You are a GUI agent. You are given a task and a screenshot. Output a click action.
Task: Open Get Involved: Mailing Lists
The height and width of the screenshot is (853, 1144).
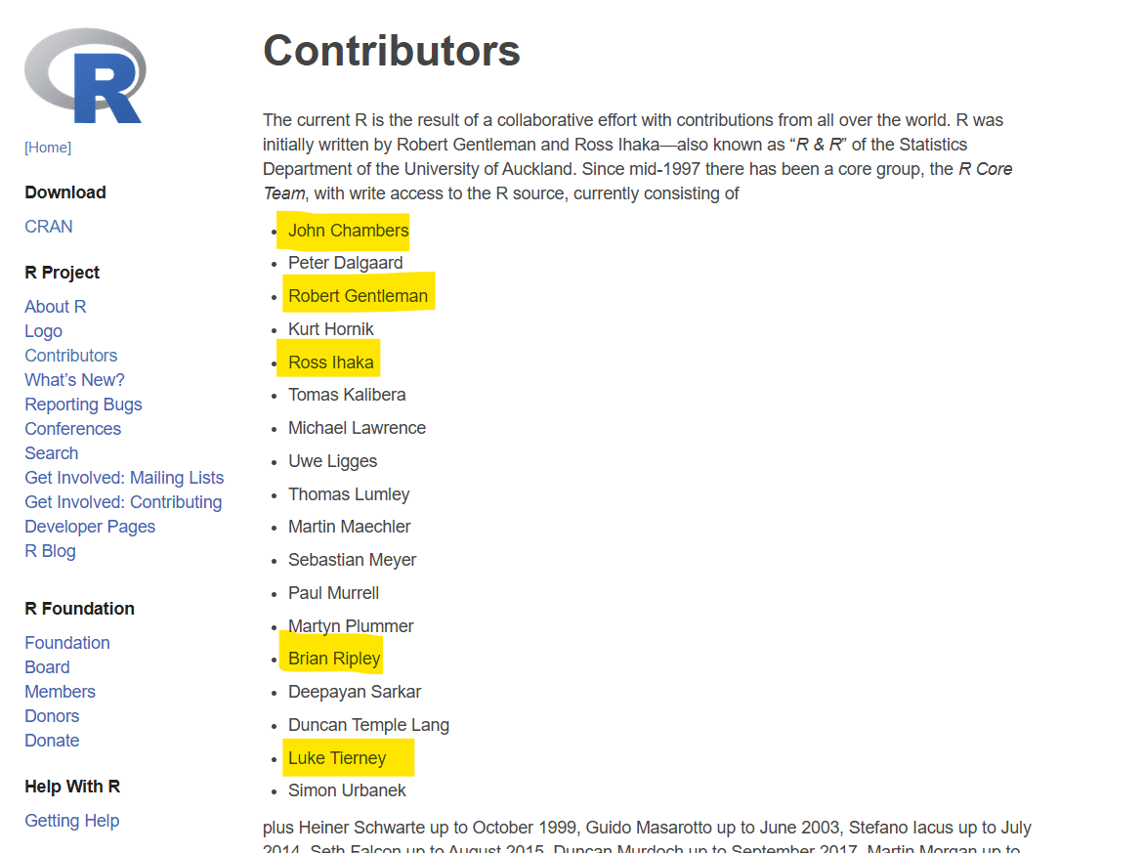[x=124, y=478]
